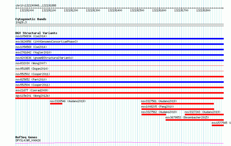Image resolution: width=231 pixels, height=146 pixels.
Task: Click ruler position 132191100
Action: (49, 10)
